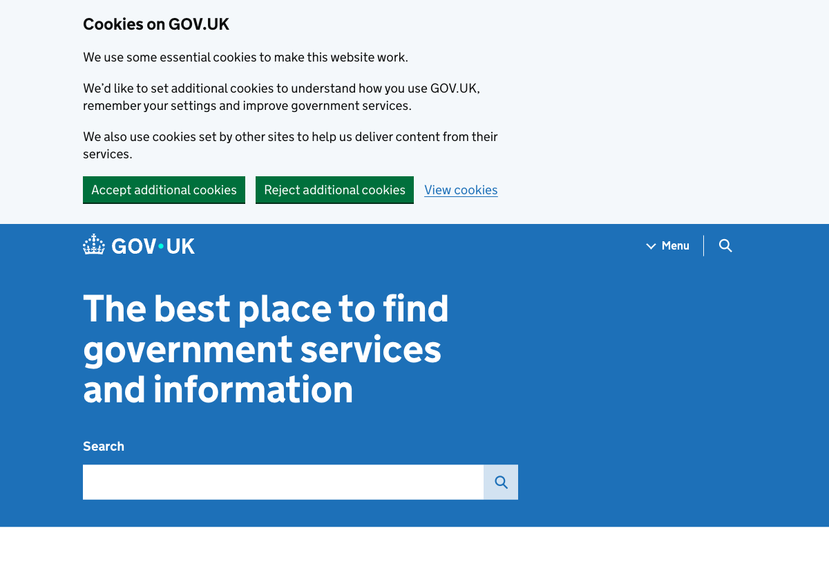Accept additional cookies

coord(164,189)
